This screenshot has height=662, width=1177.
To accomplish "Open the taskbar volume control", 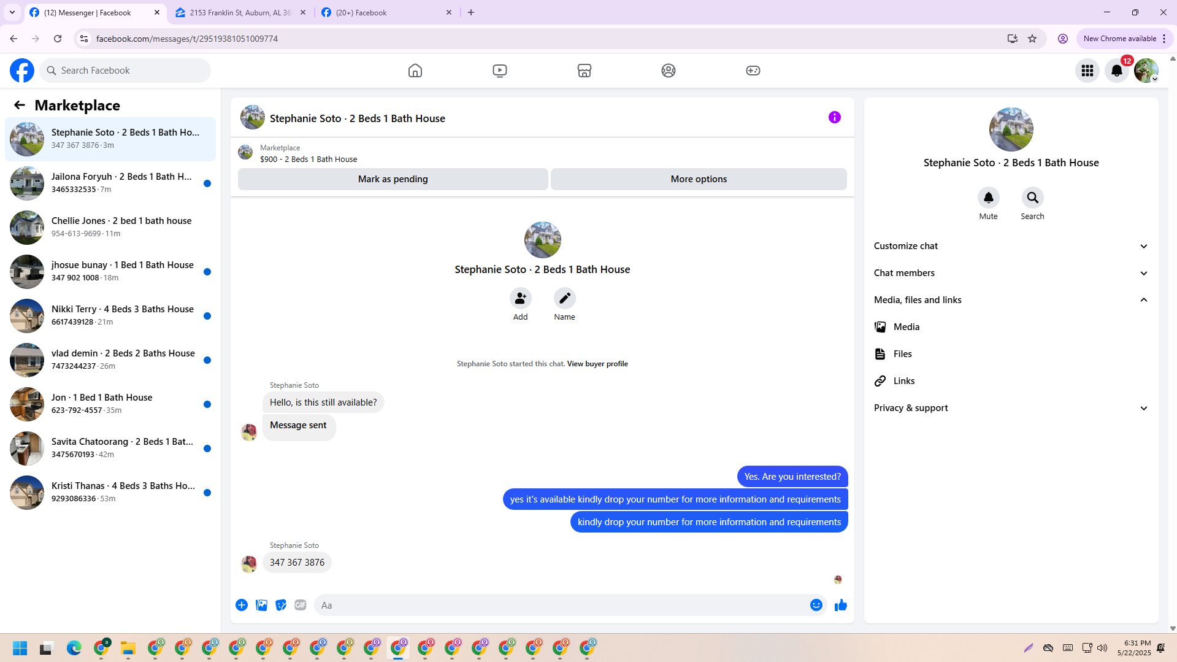I will [1102, 648].
